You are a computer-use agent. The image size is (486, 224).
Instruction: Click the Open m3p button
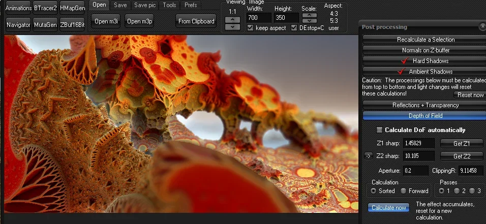(x=140, y=21)
